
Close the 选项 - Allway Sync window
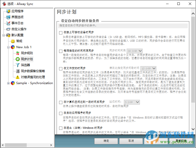click(x=190, y=4)
